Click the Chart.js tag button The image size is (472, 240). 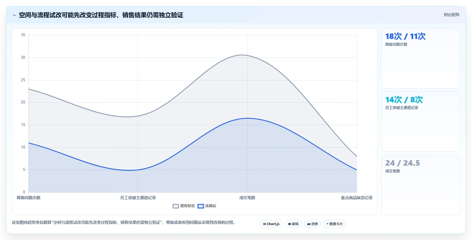tap(271, 224)
